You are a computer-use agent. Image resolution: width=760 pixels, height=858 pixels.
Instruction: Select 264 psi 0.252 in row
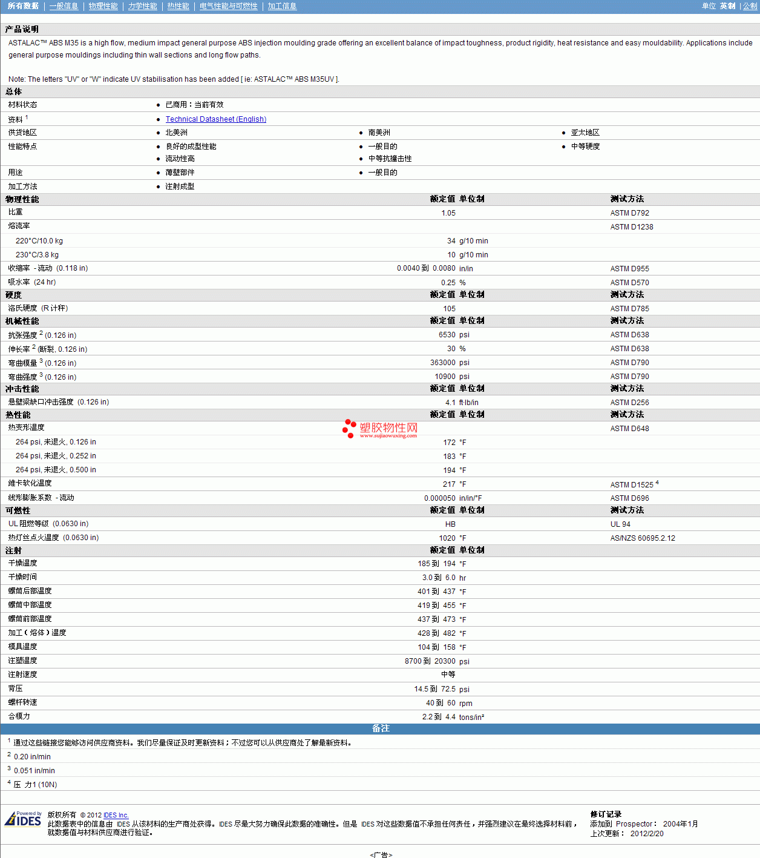click(380, 457)
